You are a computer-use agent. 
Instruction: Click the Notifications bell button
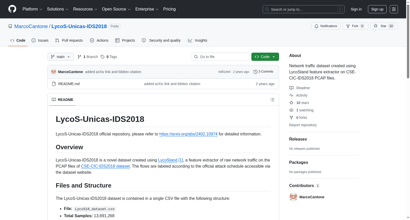pos(326,26)
